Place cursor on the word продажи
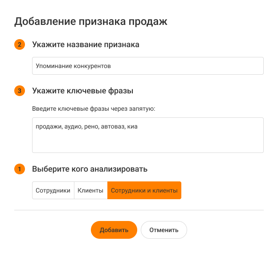The width and height of the screenshot is (278, 253). tap(46, 127)
